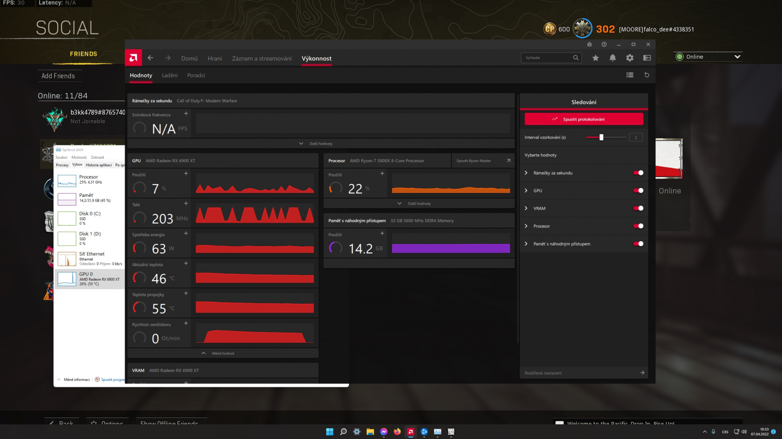
Task: Click the list view icon in metrics bar
Action: pyautogui.click(x=630, y=75)
